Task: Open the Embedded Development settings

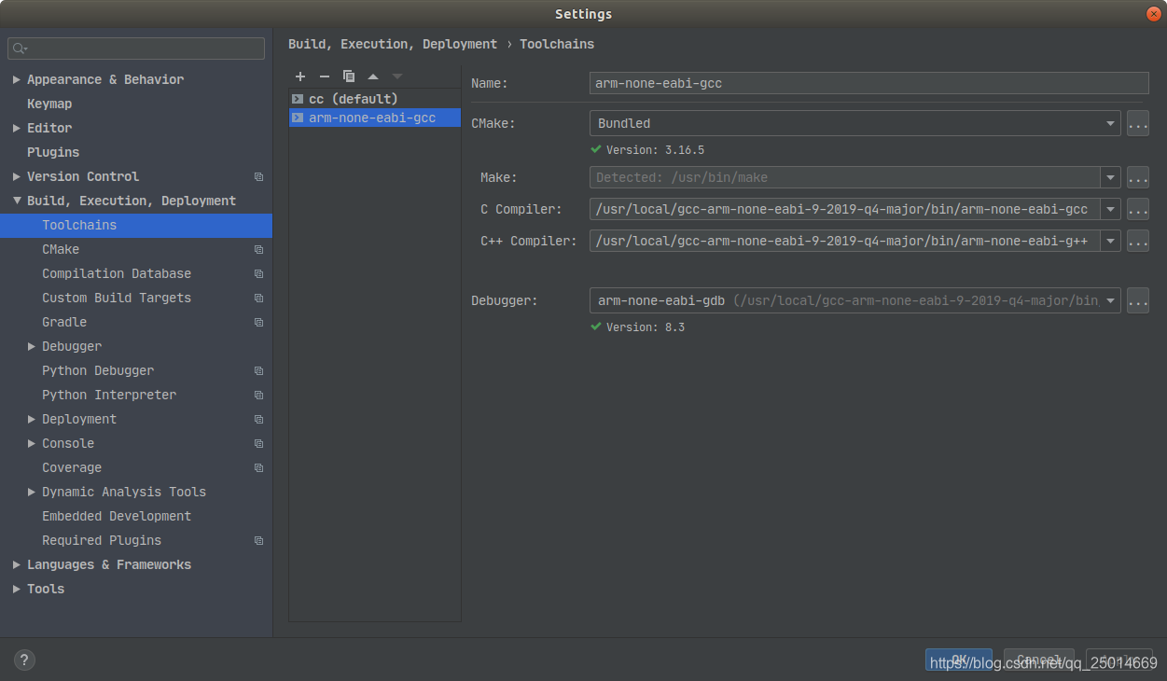Action: point(117,516)
